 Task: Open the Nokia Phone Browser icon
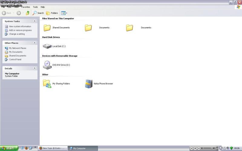[89, 84]
